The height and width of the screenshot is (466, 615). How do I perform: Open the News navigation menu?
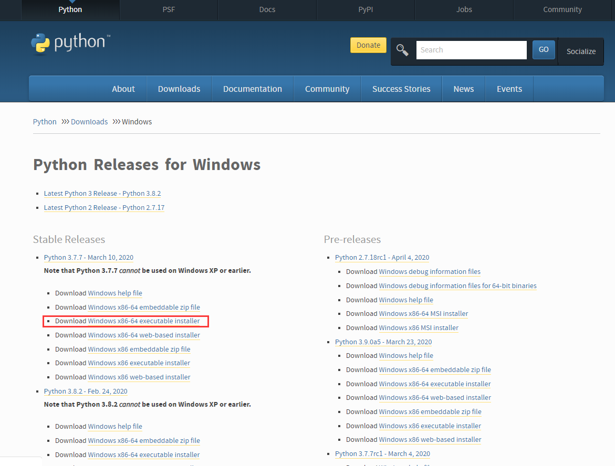pos(464,89)
